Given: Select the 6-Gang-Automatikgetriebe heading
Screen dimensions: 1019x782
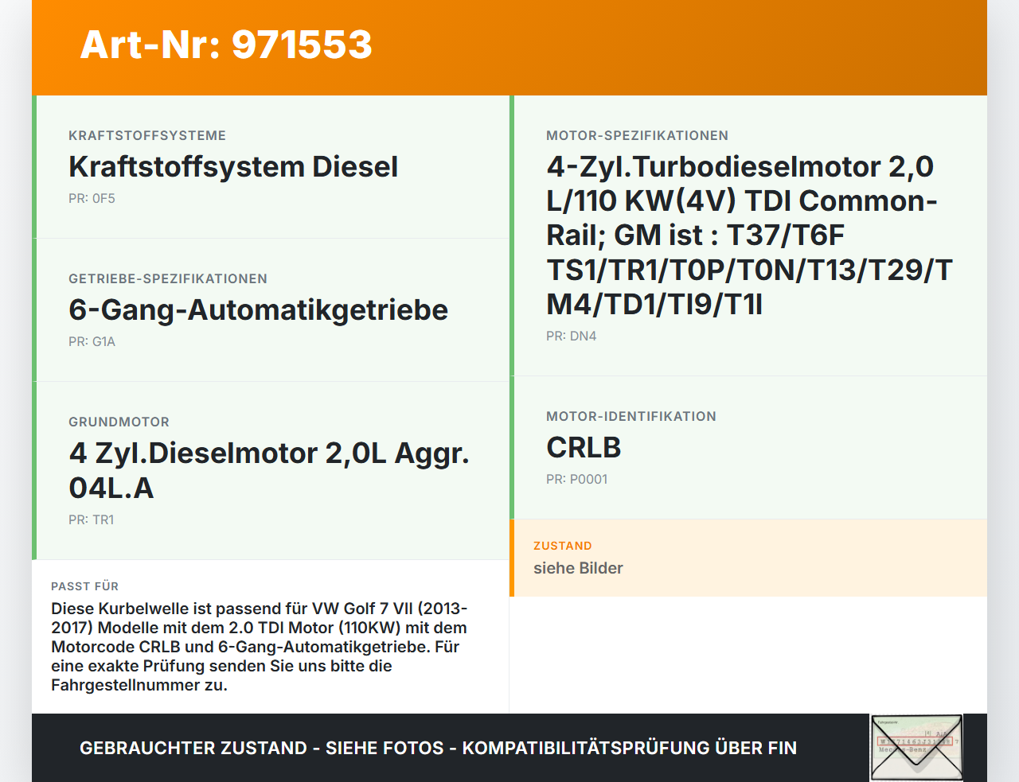Looking at the screenshot, I should (258, 310).
